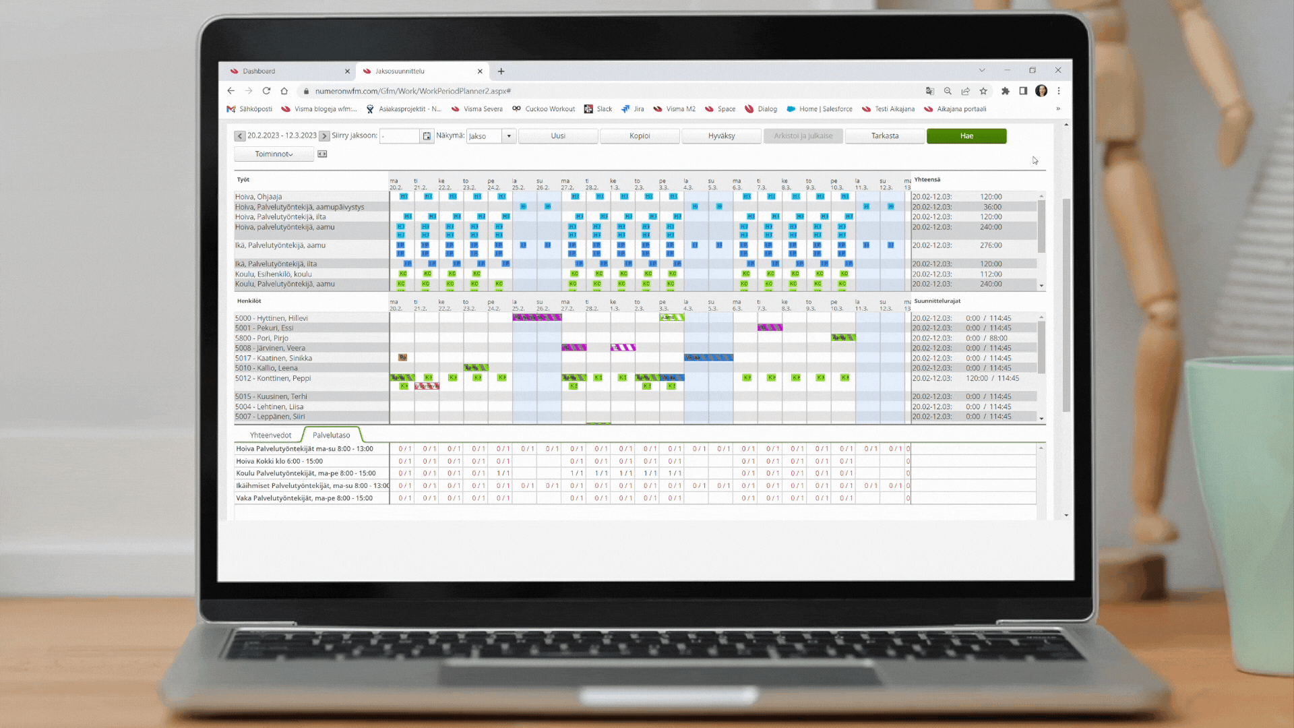Viewport: 1294px width, 728px height.
Task: Click the navigation back arrow icon
Action: [232, 90]
